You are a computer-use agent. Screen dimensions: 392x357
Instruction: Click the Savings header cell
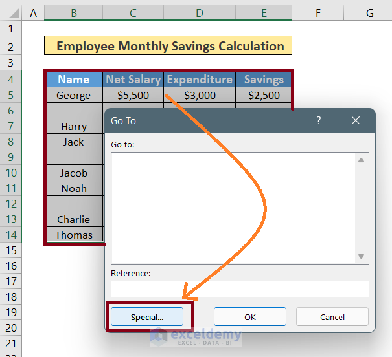264,80
